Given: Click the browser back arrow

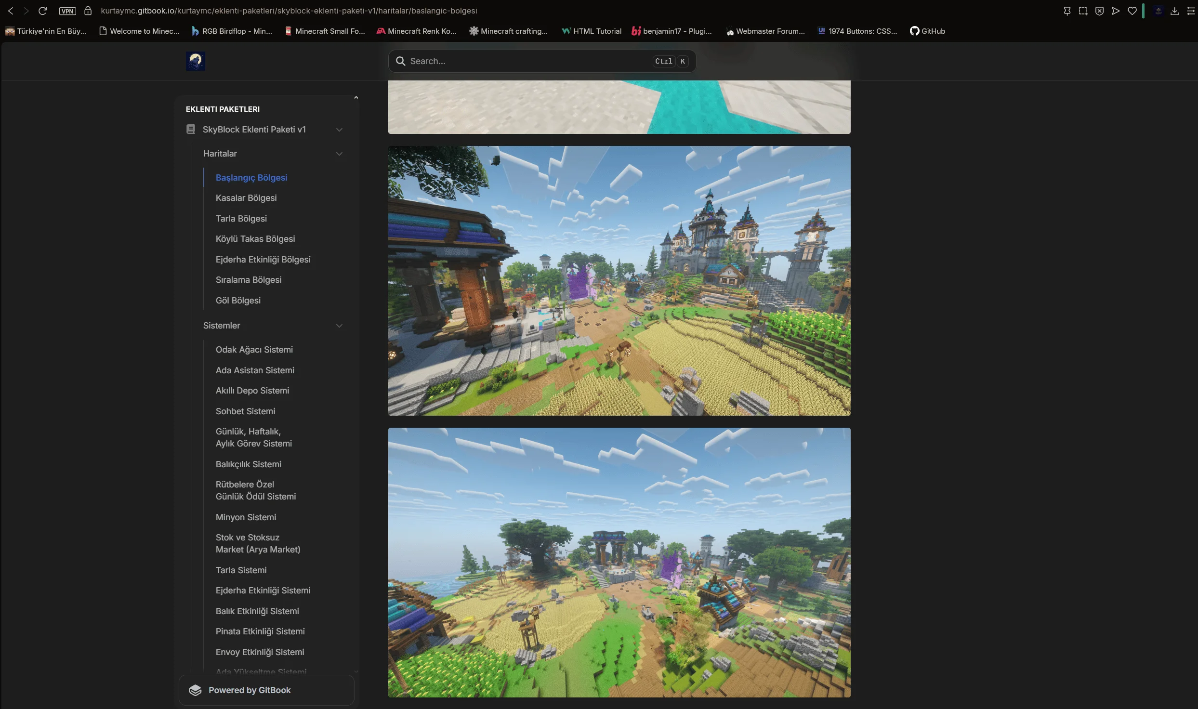Looking at the screenshot, I should (11, 11).
